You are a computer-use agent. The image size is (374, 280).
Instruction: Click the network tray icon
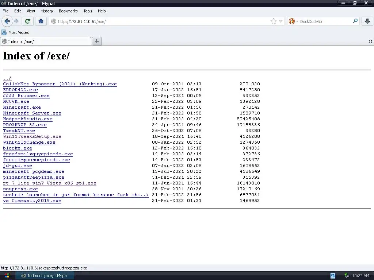(x=347, y=276)
